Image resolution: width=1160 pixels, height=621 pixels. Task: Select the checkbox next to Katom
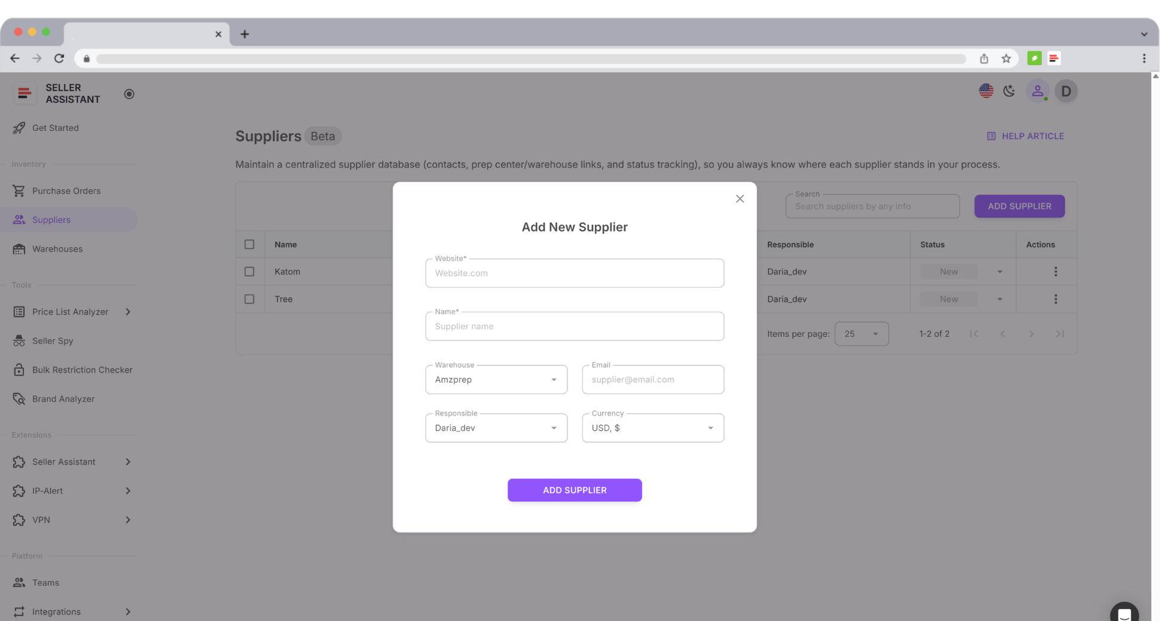[250, 271]
